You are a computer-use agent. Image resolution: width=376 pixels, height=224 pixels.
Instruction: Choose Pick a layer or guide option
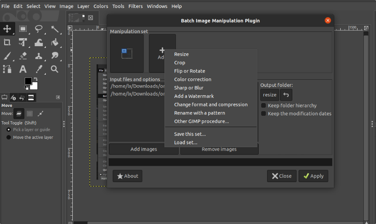(28, 130)
